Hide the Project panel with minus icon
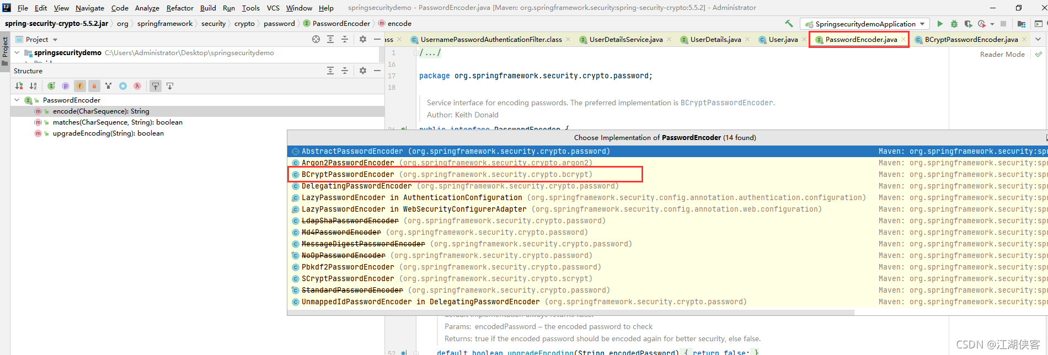The width and height of the screenshot is (1048, 355). coord(377,39)
